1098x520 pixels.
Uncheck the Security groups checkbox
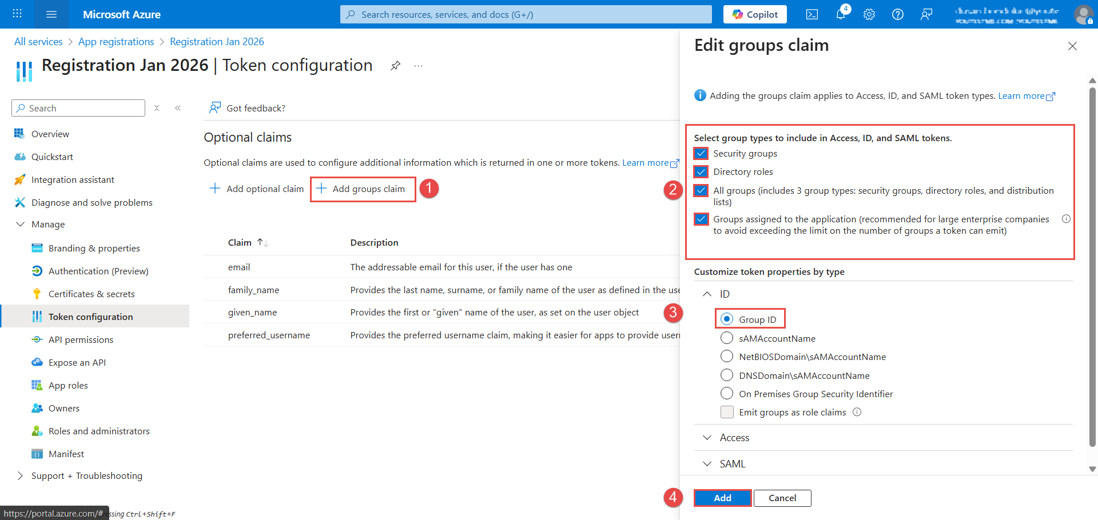(x=701, y=154)
